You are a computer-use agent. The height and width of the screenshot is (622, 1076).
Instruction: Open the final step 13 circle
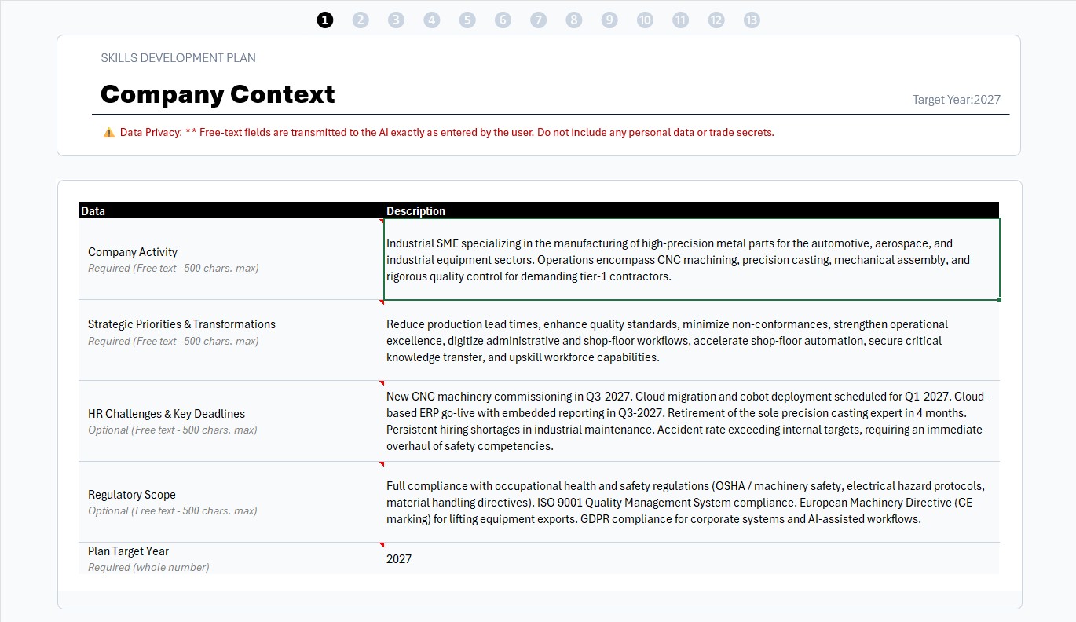(x=752, y=20)
